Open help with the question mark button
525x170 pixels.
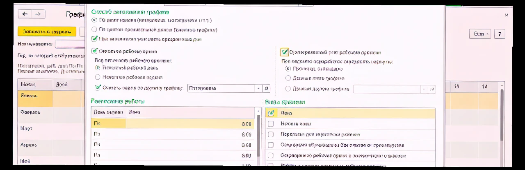point(499,34)
